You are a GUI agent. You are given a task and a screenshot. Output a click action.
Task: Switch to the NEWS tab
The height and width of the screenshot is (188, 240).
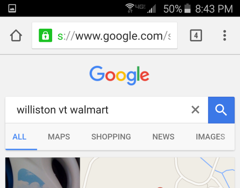click(x=163, y=137)
